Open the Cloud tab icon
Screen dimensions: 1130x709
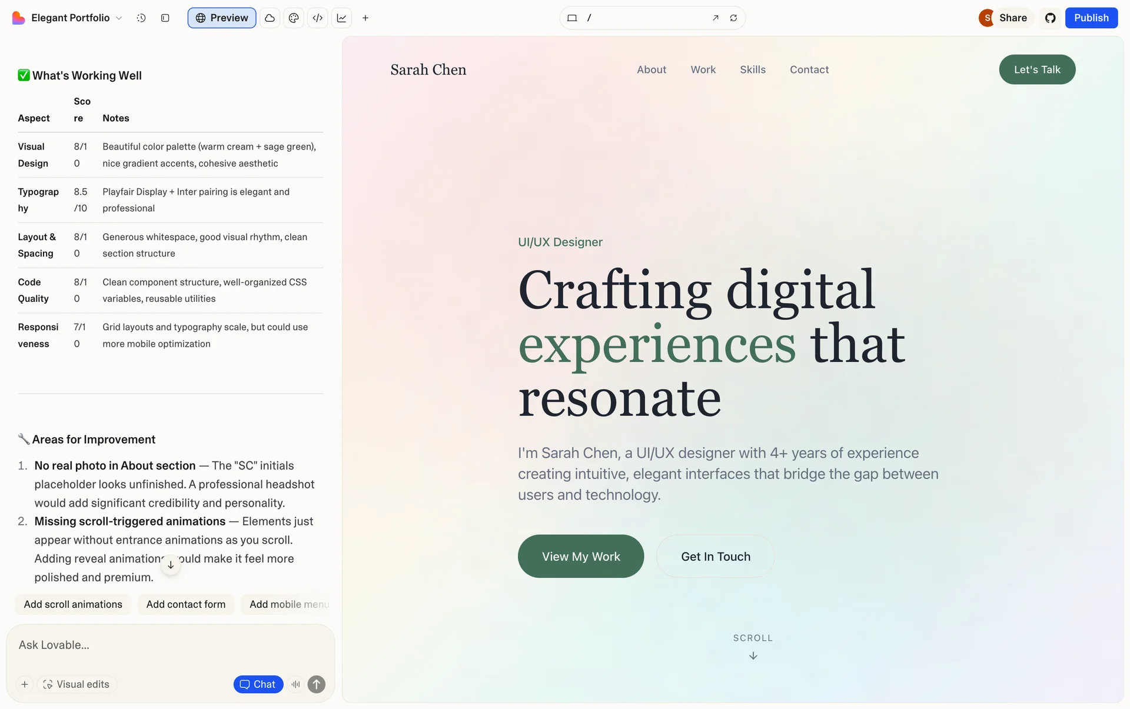[270, 18]
